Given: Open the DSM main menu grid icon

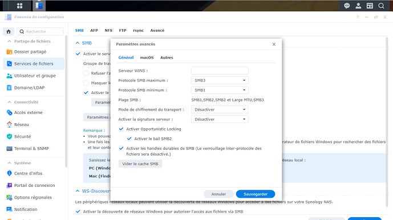Looking at the screenshot, I should tap(19, 6).
